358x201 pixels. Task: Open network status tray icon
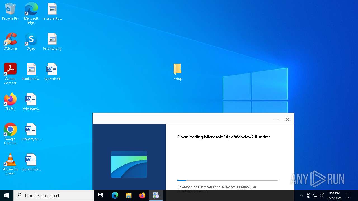click(315, 195)
